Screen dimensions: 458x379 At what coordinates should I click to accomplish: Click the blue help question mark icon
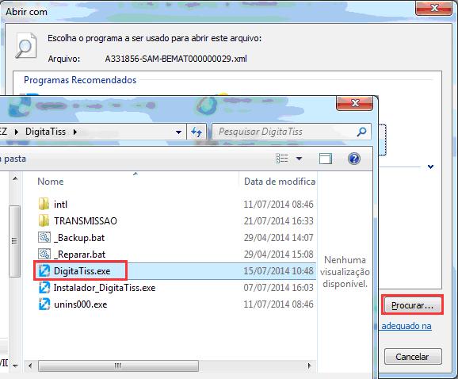[x=354, y=159]
